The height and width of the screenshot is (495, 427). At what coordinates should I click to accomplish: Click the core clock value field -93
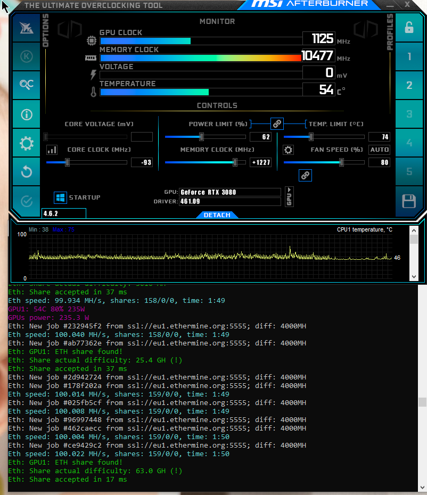[142, 162]
